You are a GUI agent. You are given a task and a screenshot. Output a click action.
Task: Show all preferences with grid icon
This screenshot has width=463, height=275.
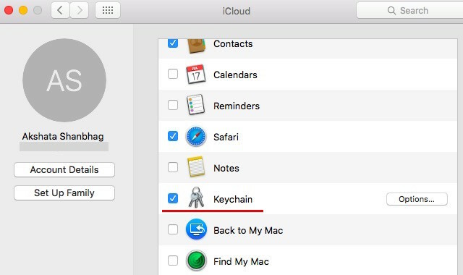(x=108, y=10)
